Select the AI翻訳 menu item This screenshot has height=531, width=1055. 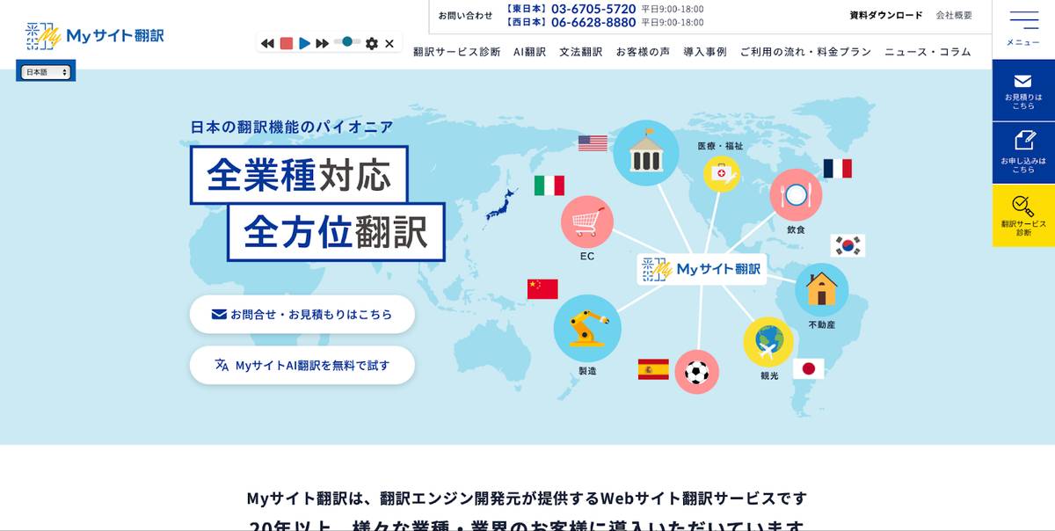click(x=529, y=52)
